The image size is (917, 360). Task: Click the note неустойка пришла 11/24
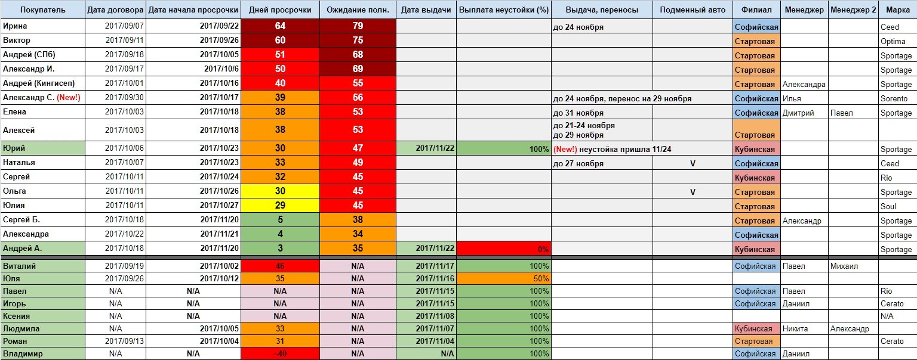(x=624, y=150)
